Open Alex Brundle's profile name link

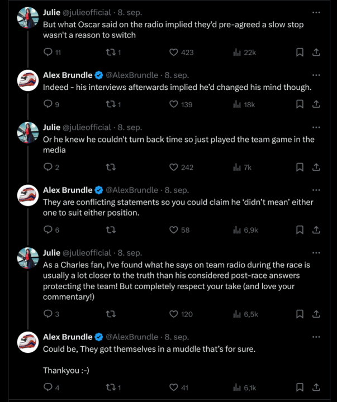(68, 75)
